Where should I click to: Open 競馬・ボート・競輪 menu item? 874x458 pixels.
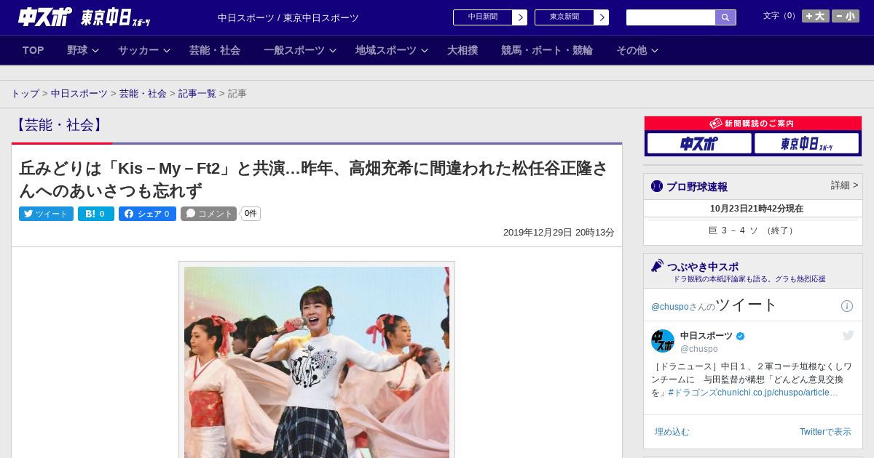(x=547, y=50)
